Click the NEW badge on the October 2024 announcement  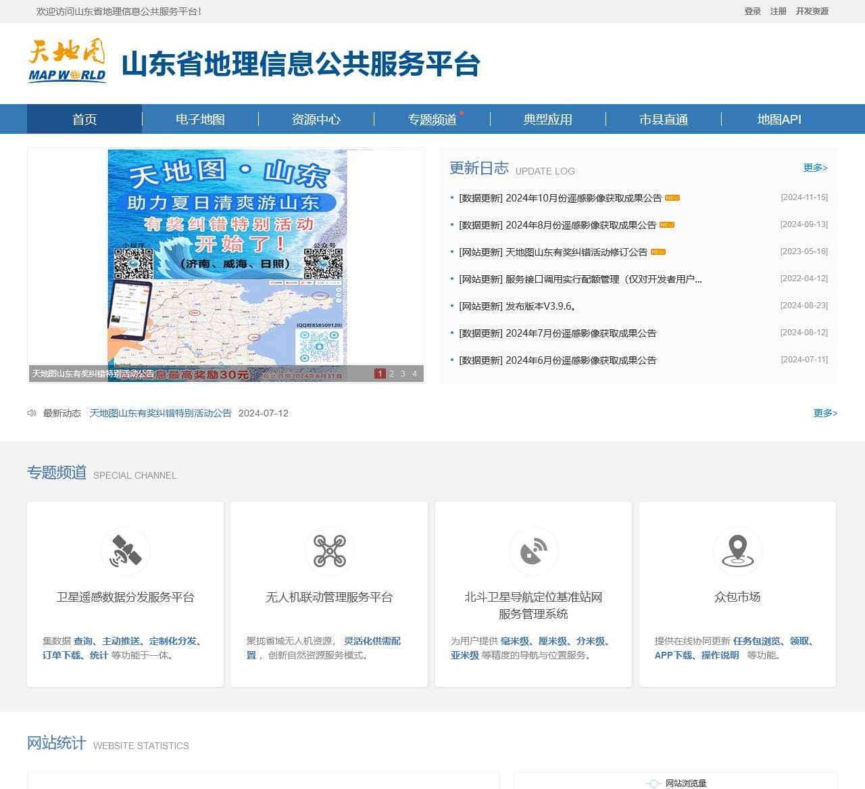(x=672, y=198)
